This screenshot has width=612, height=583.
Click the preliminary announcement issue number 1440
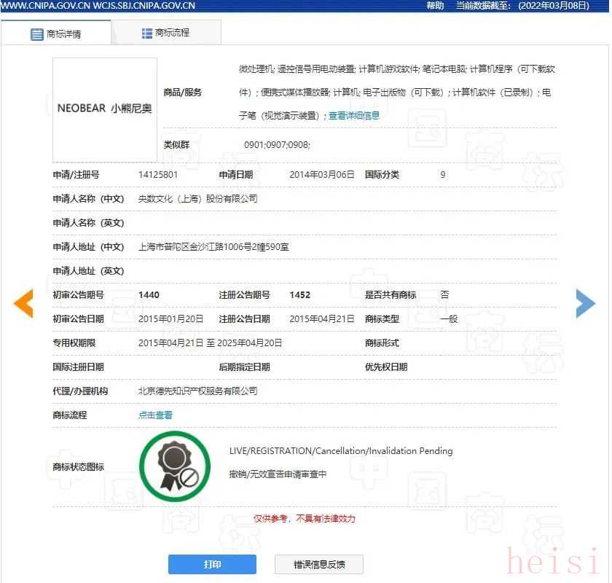point(149,295)
